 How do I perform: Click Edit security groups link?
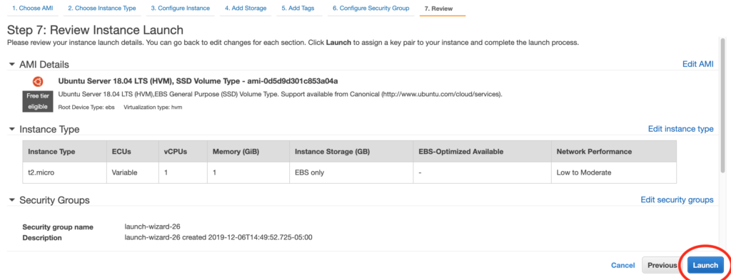coord(677,199)
